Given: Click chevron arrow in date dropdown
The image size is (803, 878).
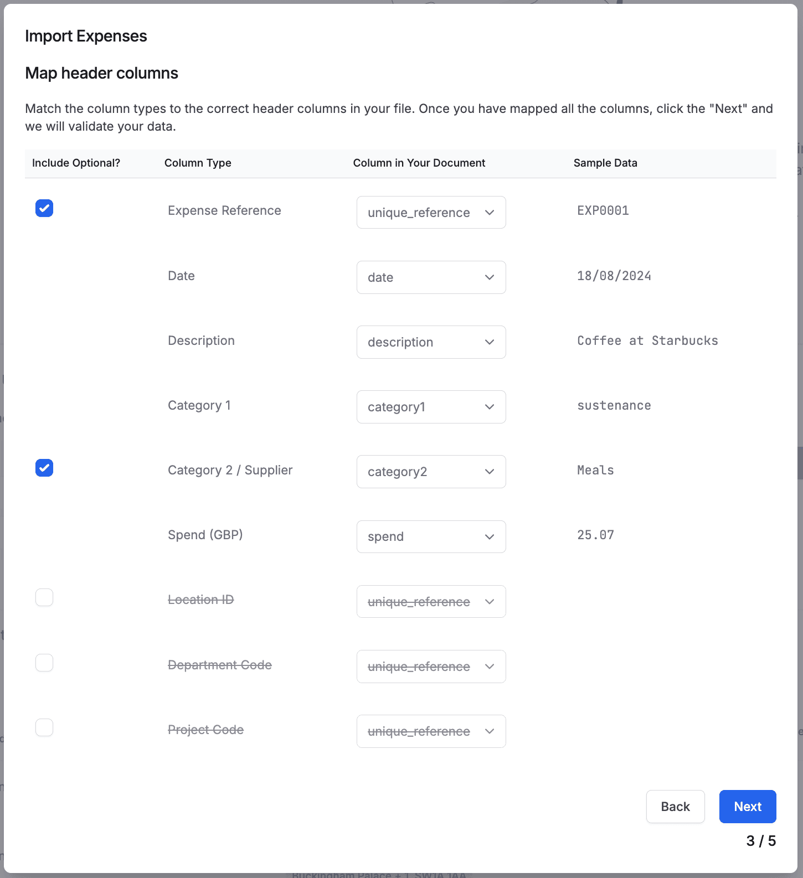Looking at the screenshot, I should point(490,277).
